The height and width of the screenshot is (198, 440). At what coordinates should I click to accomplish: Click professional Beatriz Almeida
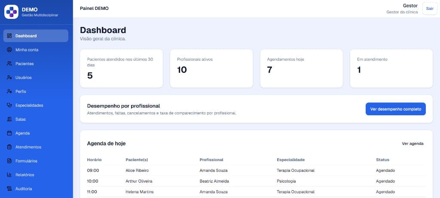(x=214, y=181)
